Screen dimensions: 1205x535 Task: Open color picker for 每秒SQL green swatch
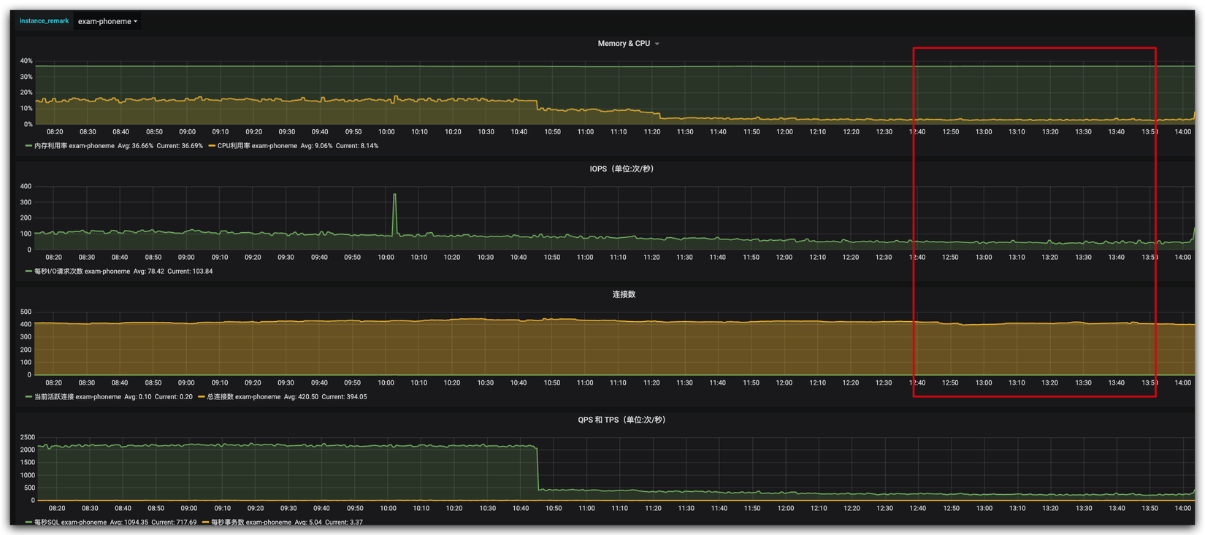(28, 523)
